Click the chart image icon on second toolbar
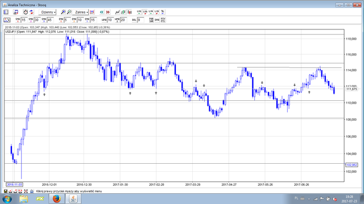 [7, 20]
